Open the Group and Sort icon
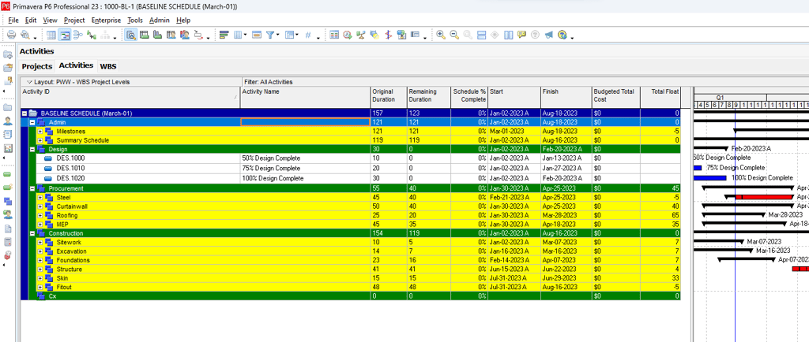Screen dimensions: 809x342 click(289, 35)
